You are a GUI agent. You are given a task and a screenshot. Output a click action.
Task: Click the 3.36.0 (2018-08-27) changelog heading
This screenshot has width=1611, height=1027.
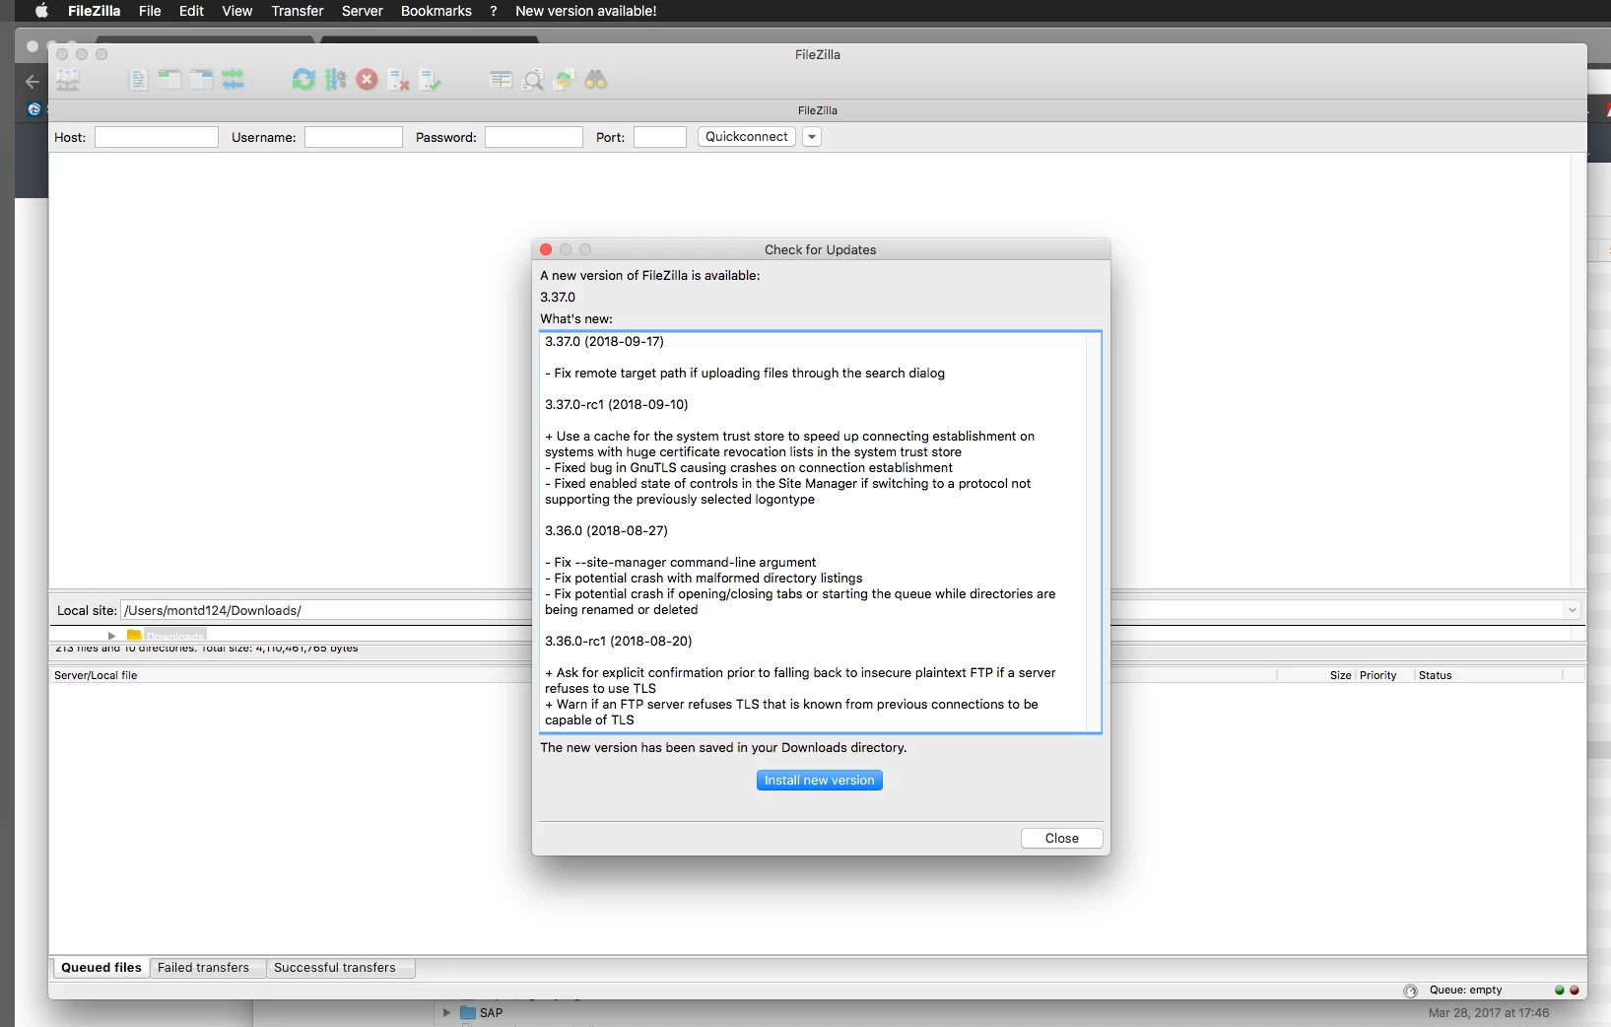pos(606,530)
